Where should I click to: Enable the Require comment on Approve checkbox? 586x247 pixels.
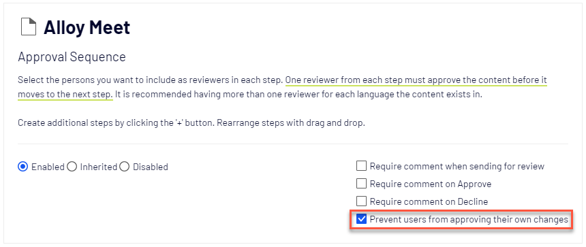pos(361,184)
